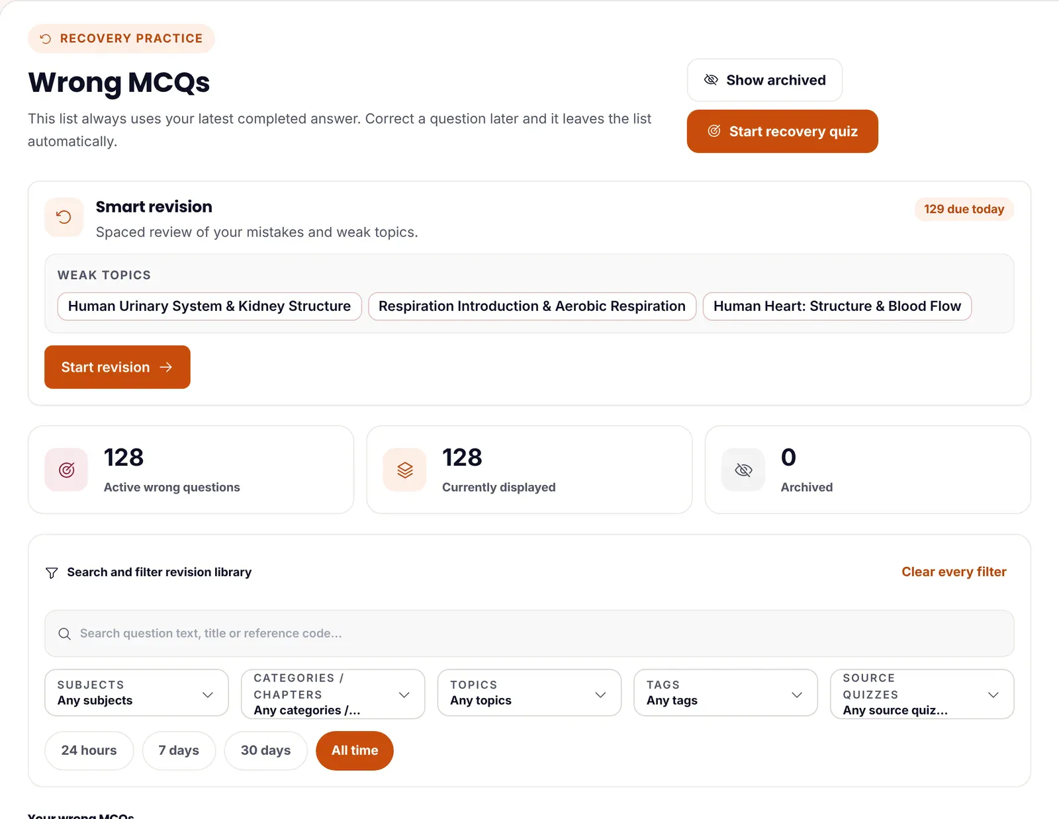Show archived questions
Viewport: 1059px width, 819px height.
pos(764,80)
